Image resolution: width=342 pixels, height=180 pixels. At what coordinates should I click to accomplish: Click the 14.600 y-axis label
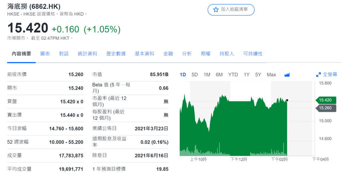coord(325,139)
